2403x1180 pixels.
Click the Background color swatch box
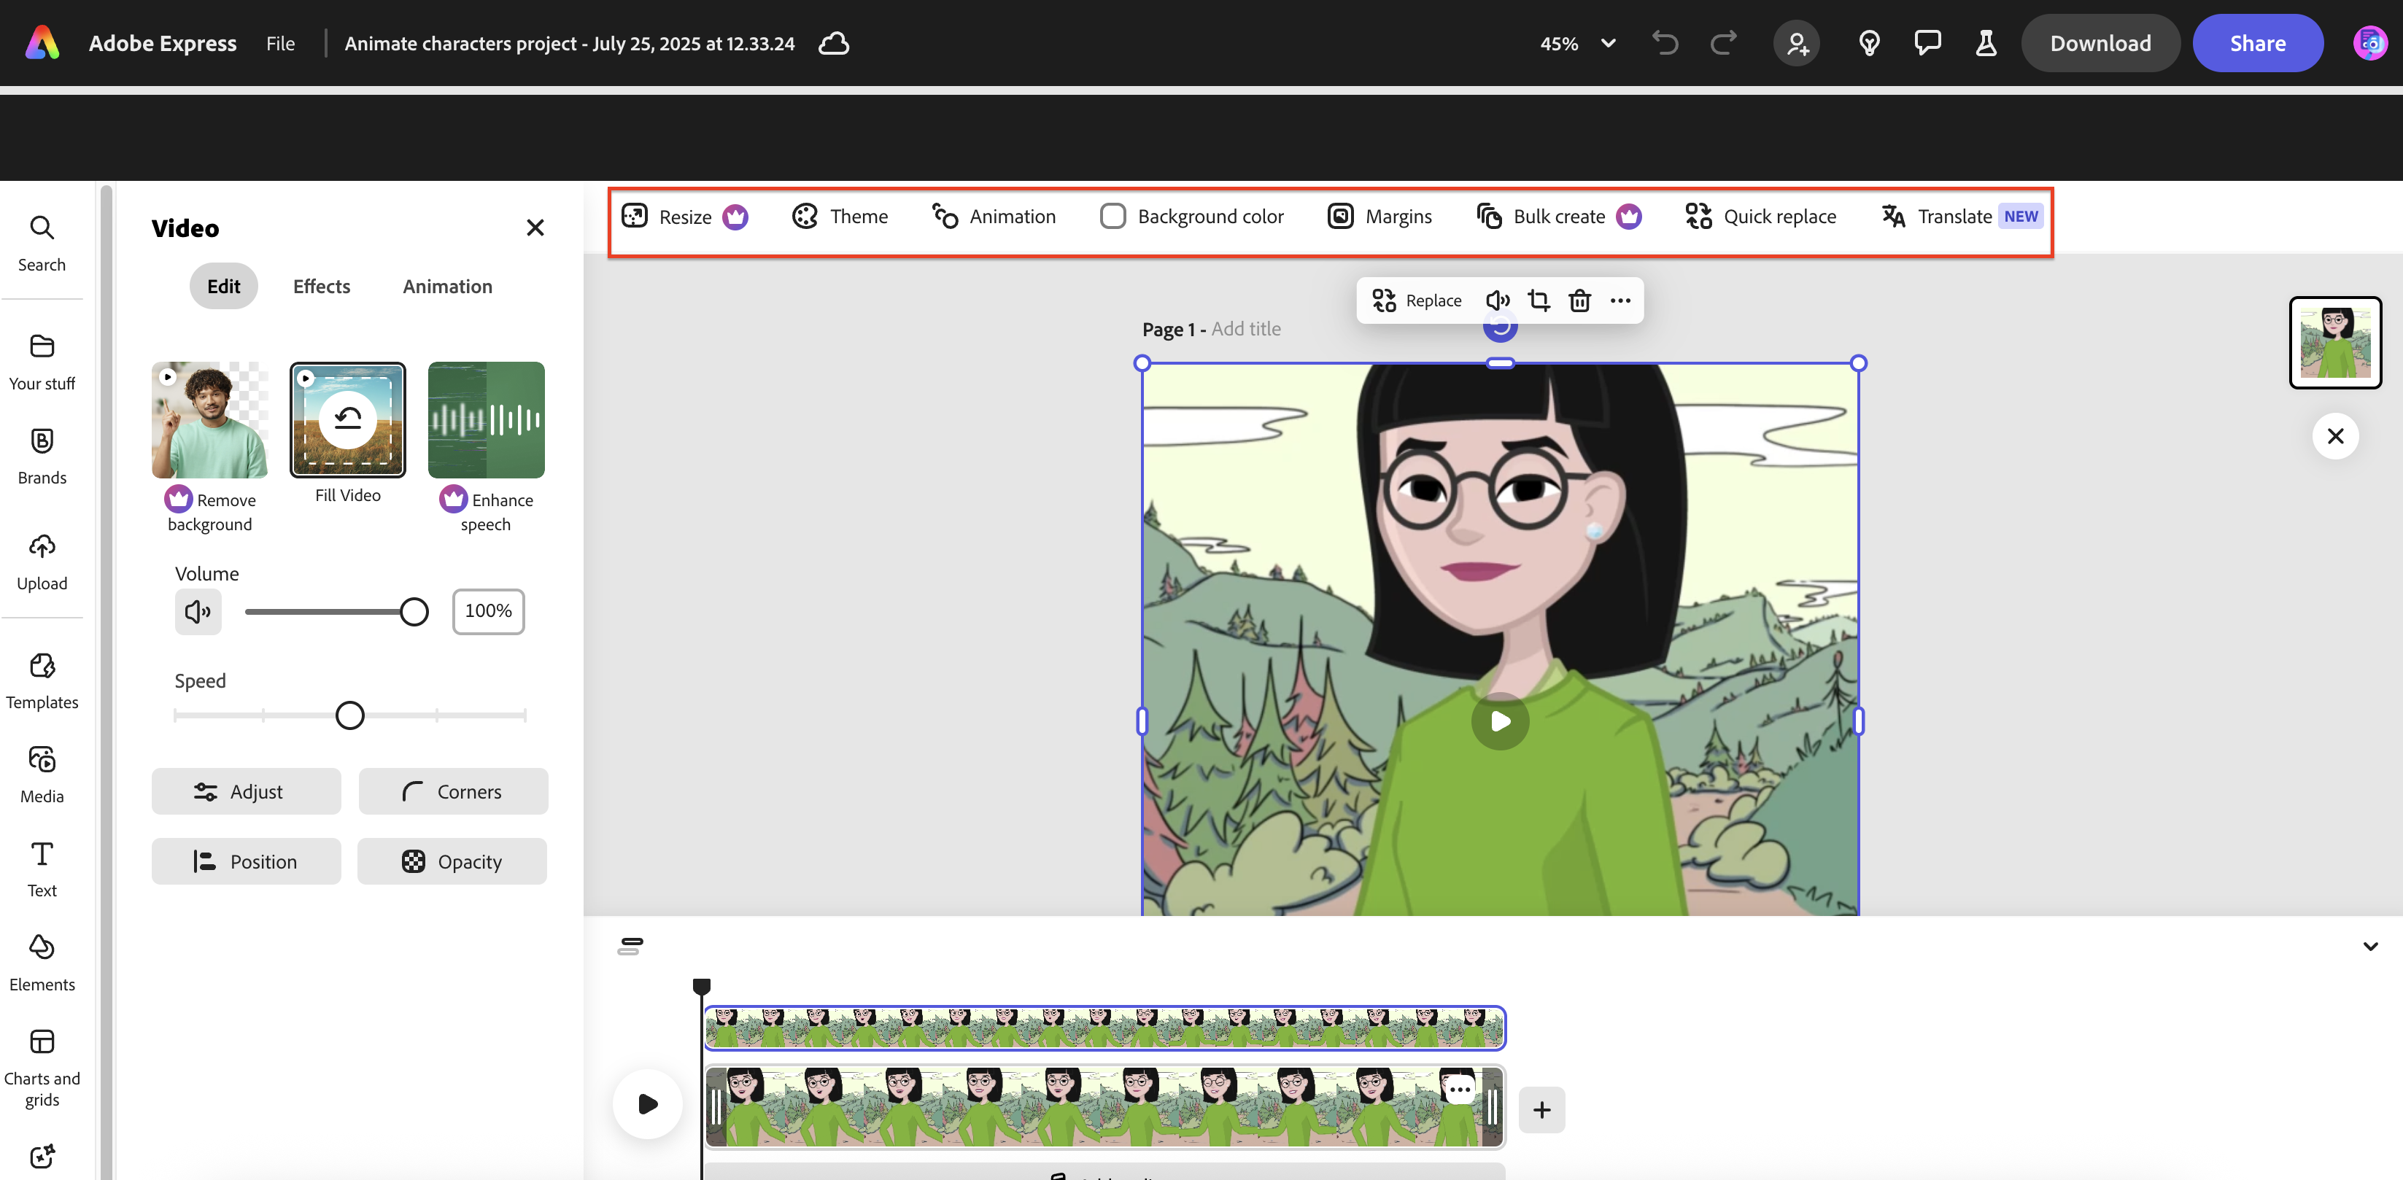click(1113, 217)
